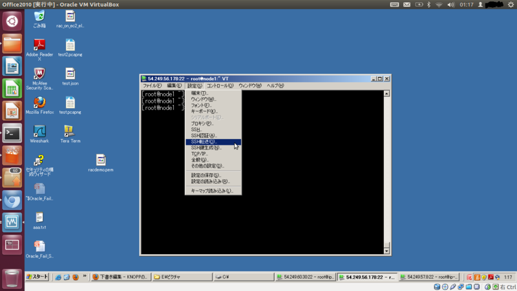Switch to 54.249.57.8:22 Tera Term taskbar button

(x=429, y=277)
